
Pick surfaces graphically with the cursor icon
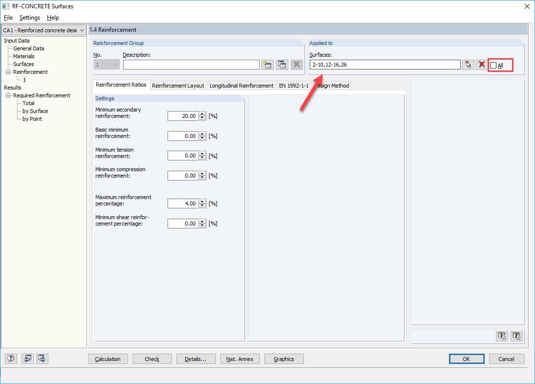pyautogui.click(x=468, y=65)
